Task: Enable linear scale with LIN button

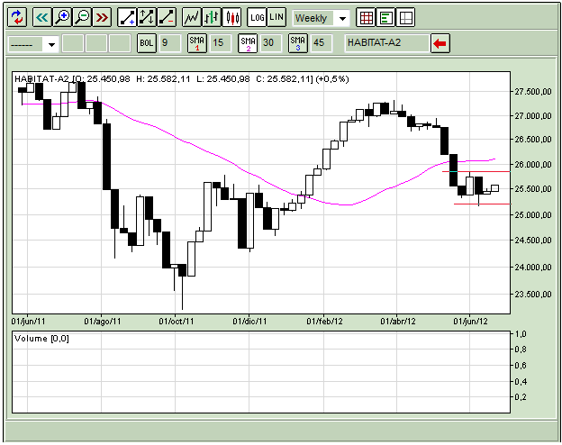Action: (x=276, y=17)
